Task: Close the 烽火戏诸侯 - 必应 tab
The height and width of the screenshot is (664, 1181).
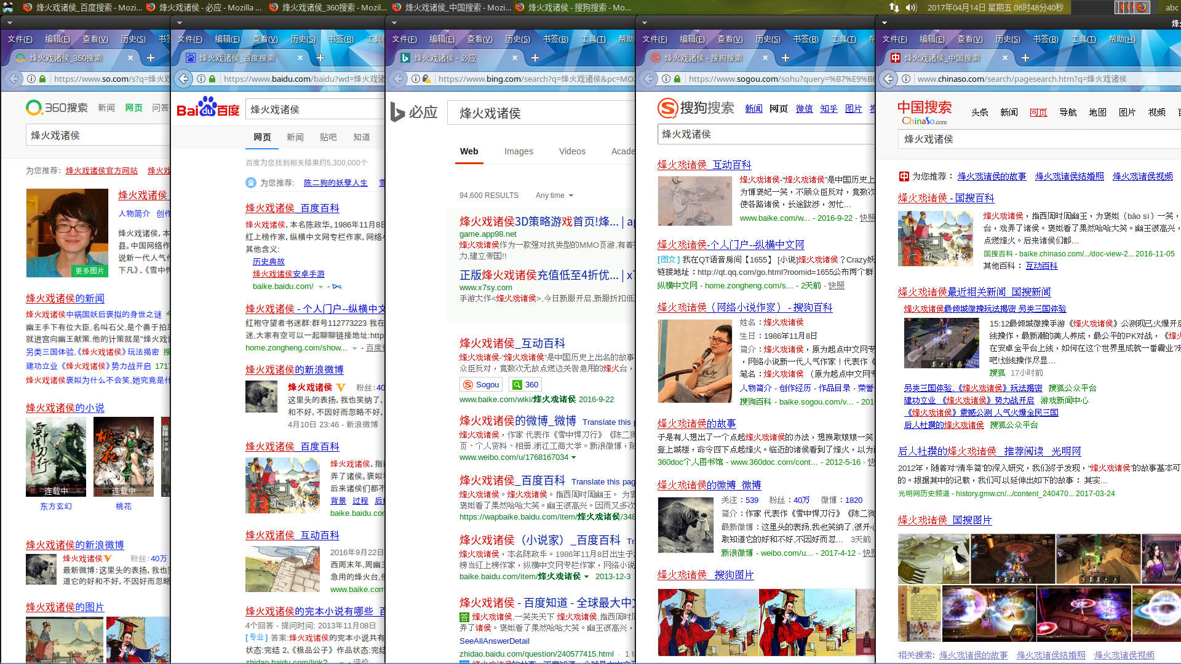Action: coord(515,58)
